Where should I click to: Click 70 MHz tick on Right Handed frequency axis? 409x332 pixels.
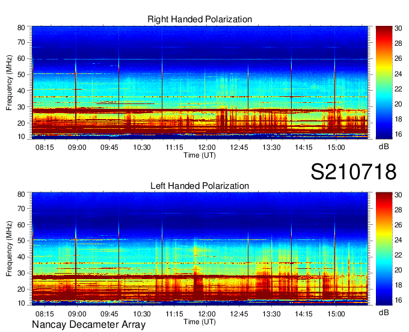coord(21,42)
